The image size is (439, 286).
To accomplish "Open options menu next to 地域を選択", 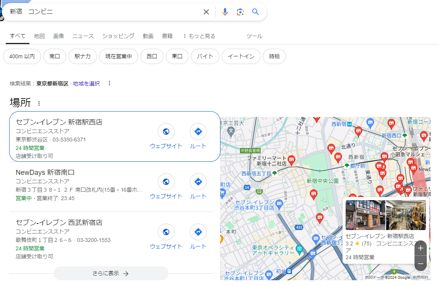I will coord(109,83).
